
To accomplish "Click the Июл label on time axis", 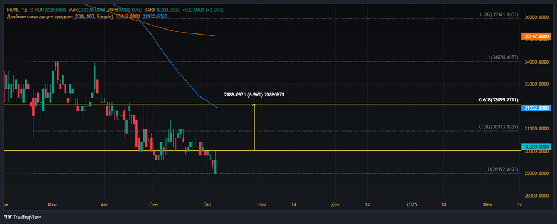I will [x=53, y=205].
